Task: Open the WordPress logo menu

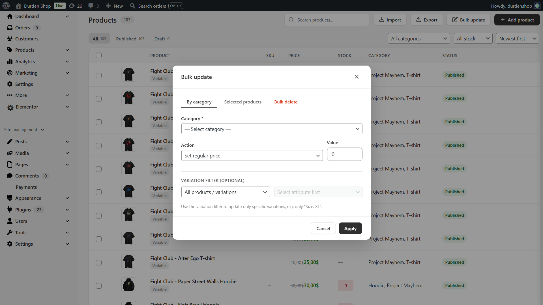Action: point(6,6)
